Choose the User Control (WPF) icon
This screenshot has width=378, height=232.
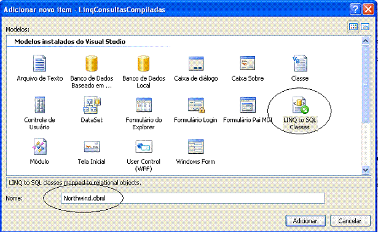tap(144, 146)
